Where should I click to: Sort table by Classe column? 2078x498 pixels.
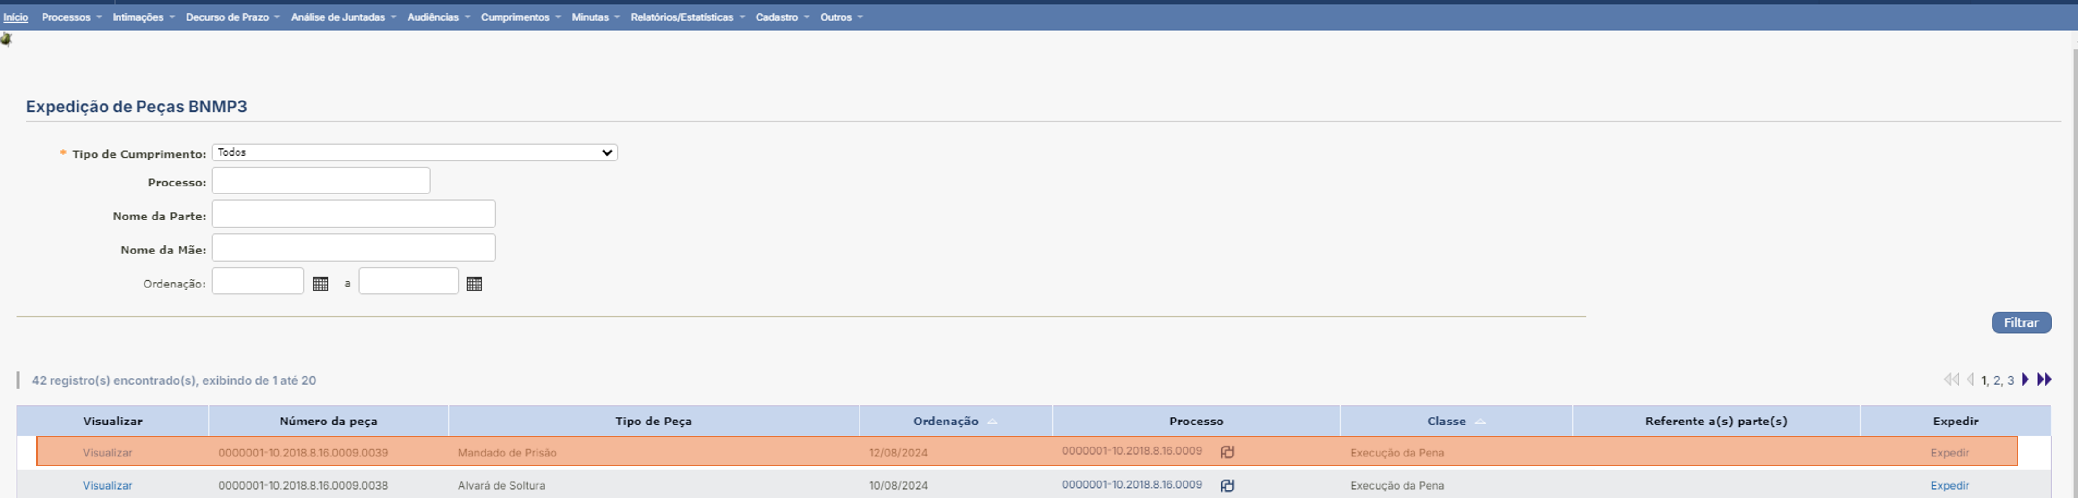tap(1455, 421)
